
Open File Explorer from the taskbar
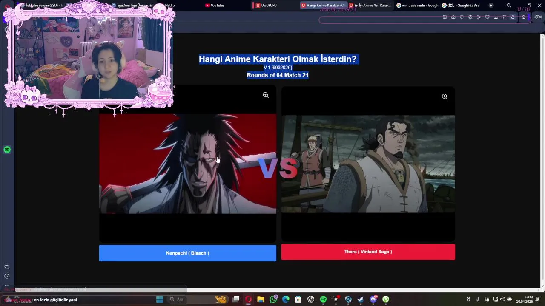pos(261,299)
